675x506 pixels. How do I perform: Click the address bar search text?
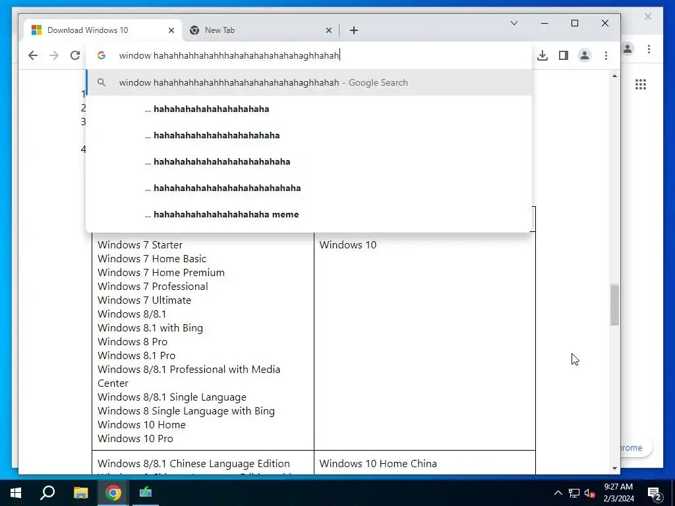pos(229,55)
